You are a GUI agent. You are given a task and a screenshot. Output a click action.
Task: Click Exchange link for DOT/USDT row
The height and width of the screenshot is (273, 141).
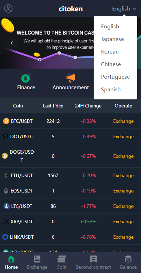[x=124, y=136]
